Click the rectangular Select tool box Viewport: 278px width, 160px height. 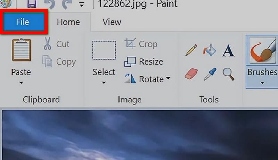104,50
